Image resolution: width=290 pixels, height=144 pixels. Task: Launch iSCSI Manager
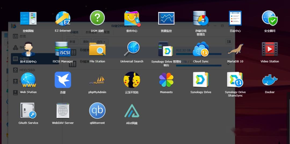tap(63, 49)
